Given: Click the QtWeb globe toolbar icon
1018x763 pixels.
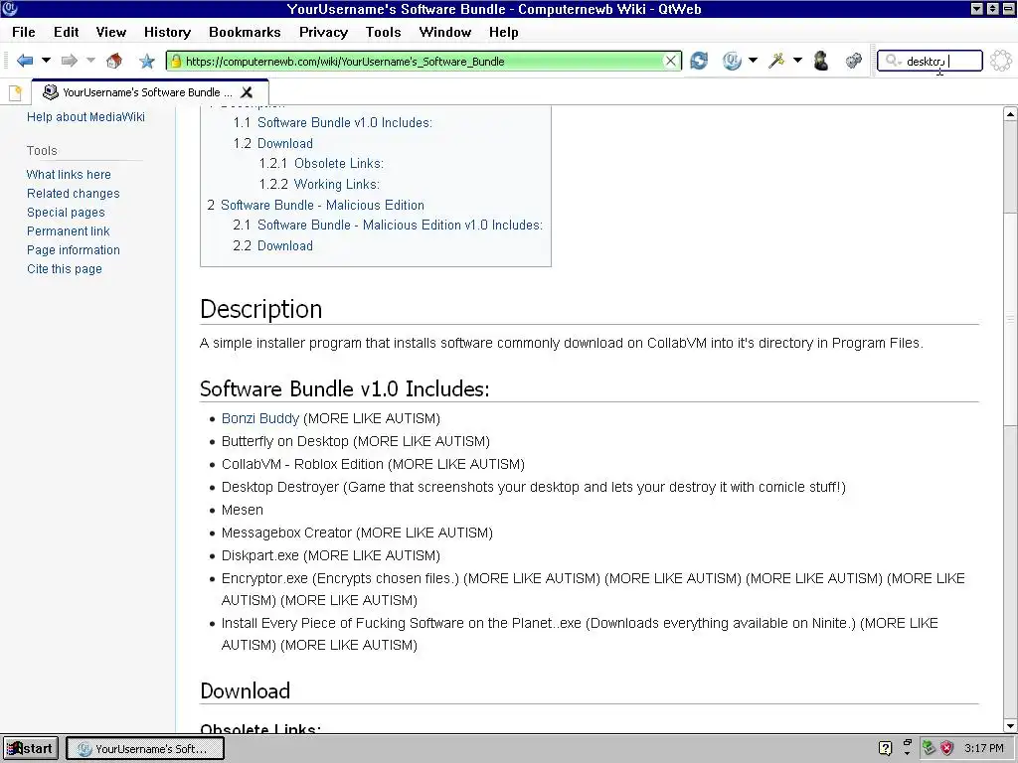Looking at the screenshot, I should [732, 61].
